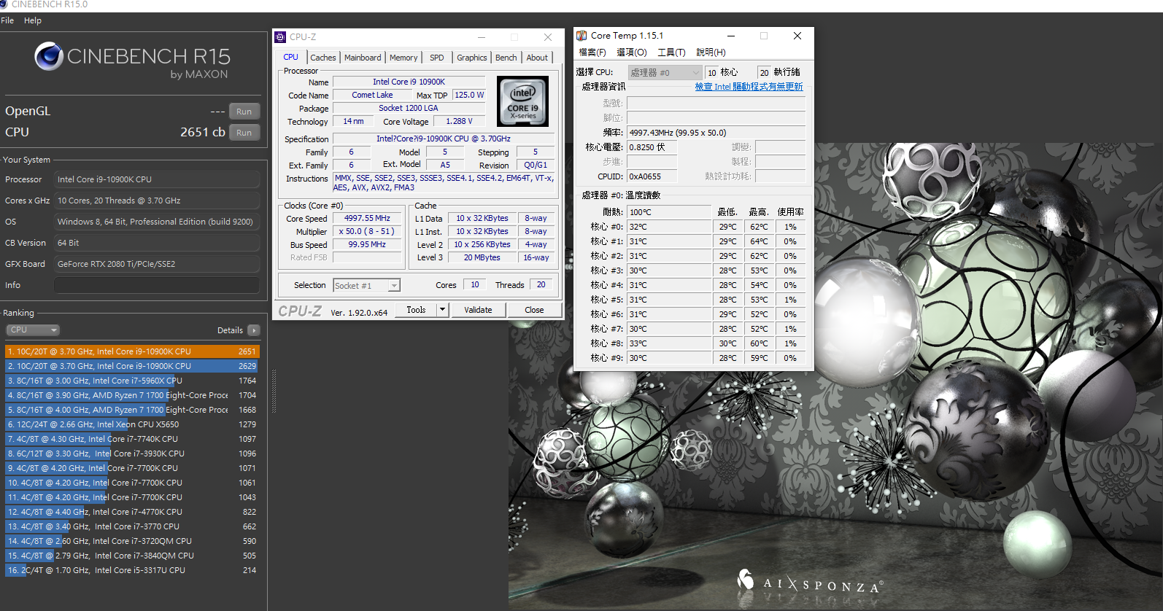The width and height of the screenshot is (1163, 611).
Task: Switch to the Mainboard tab in CPU-Z
Action: point(363,58)
